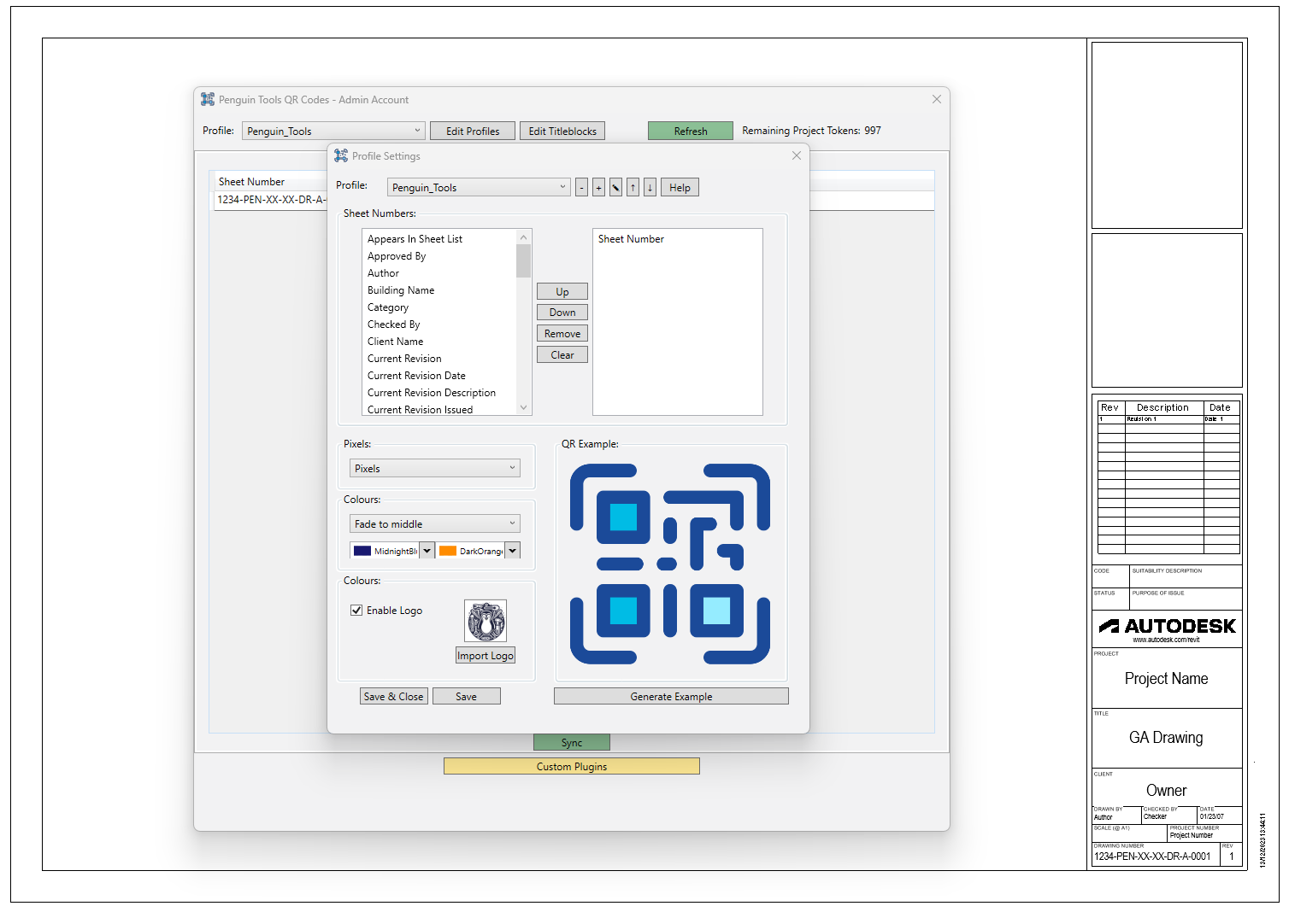
Task: Open Edit Profiles in the main window
Action: 473,131
